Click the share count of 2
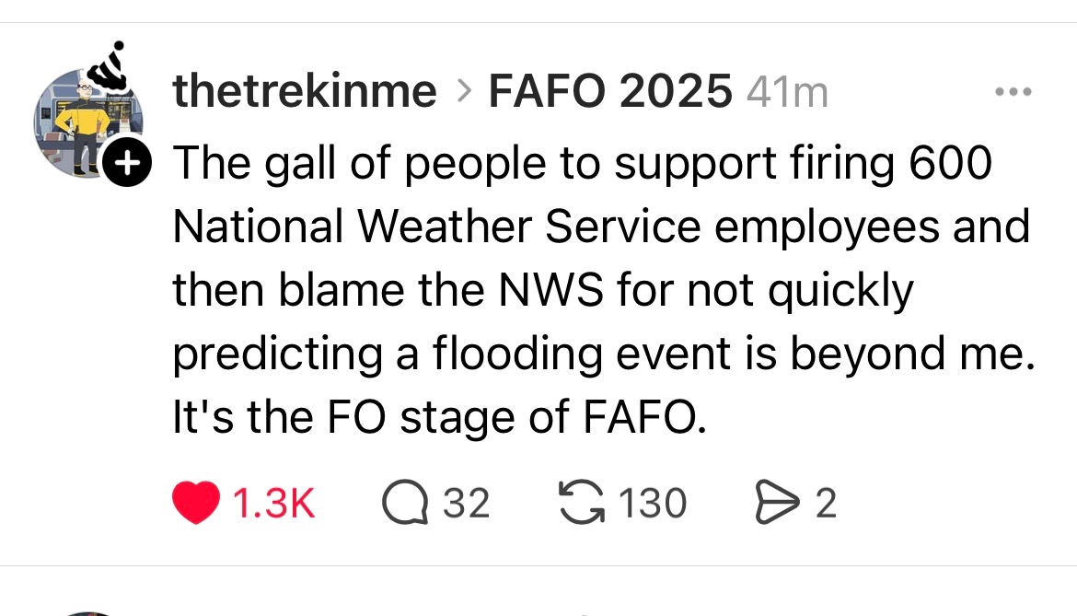 826,504
